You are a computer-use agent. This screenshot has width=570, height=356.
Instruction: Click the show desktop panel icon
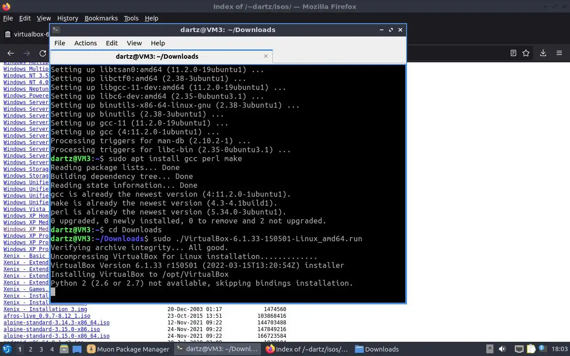point(77,349)
